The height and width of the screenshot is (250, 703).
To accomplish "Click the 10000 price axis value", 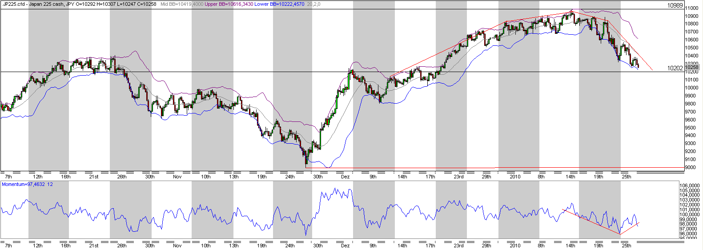I will 692,88.
